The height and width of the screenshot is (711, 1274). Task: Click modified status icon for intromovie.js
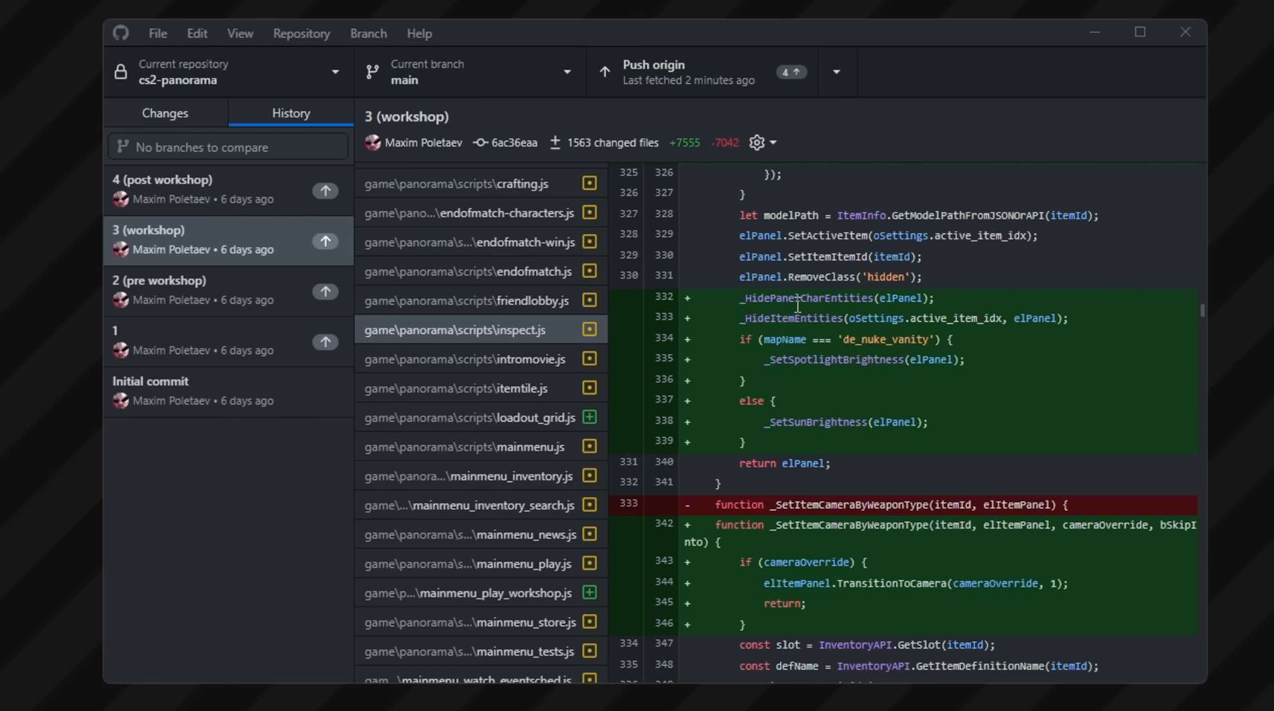(x=589, y=358)
